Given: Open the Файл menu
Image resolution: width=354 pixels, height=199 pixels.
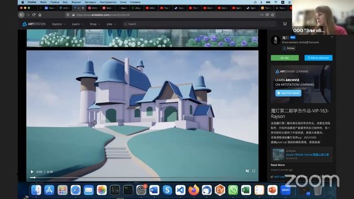Looking at the screenshot, I should pos(43,2).
